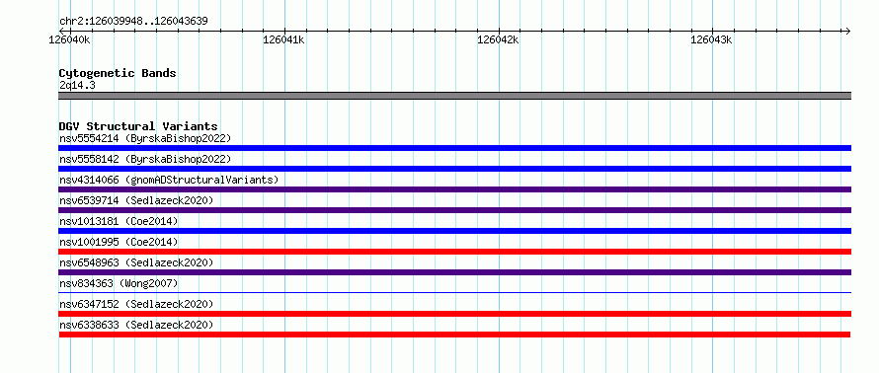
Task: Click the nsv6548963 (Sedlazeck2020) label
Action: (x=136, y=262)
